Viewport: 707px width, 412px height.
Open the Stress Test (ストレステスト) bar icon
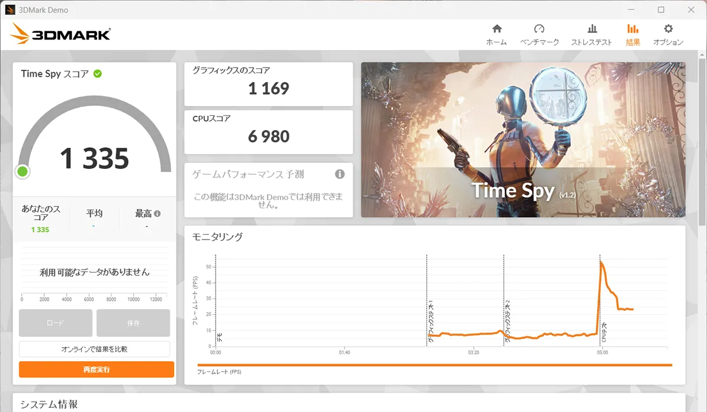point(592,29)
